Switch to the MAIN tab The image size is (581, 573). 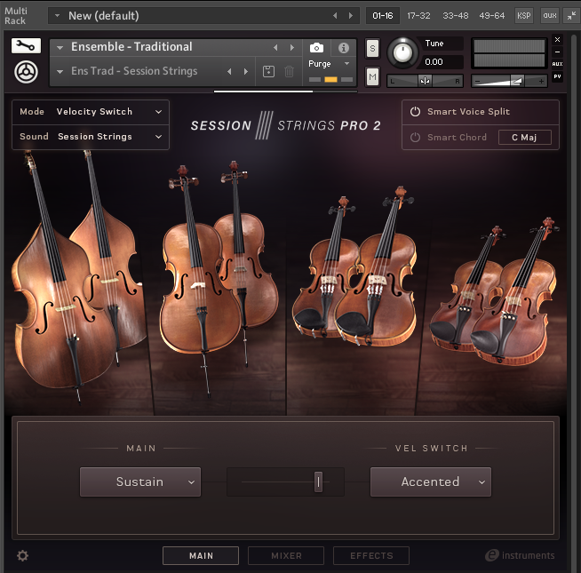[201, 555]
